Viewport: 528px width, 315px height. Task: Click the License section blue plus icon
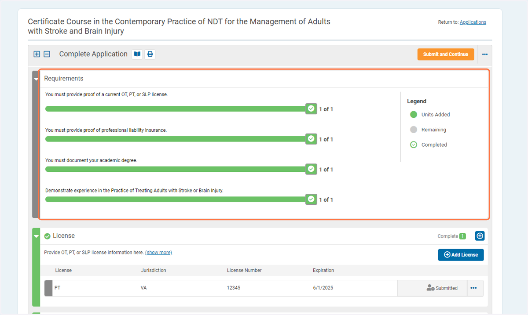(x=480, y=236)
